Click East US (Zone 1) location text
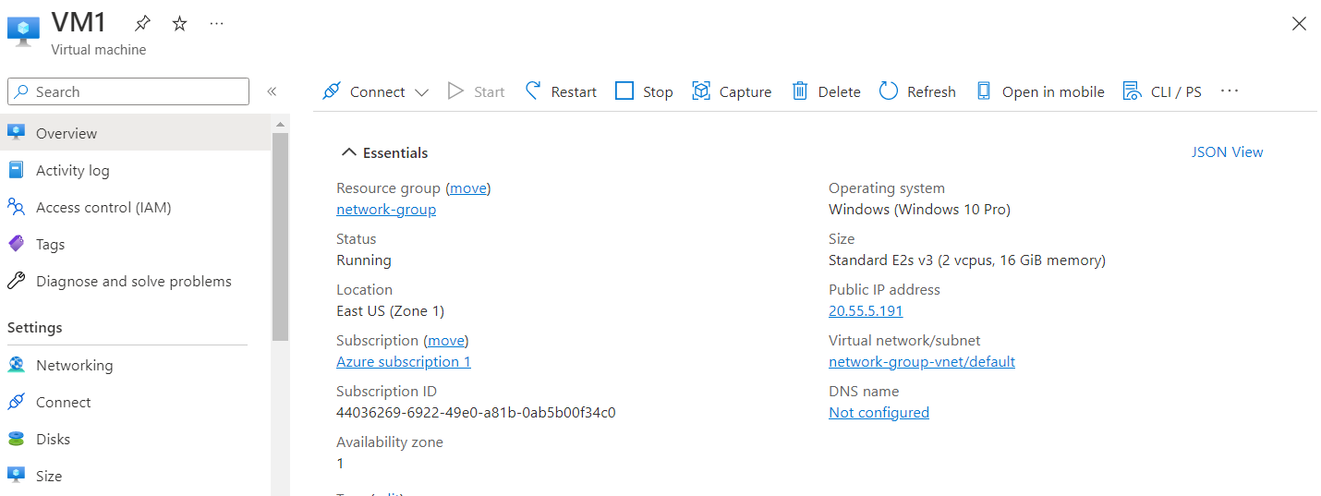This screenshot has width=1321, height=496. (x=390, y=310)
